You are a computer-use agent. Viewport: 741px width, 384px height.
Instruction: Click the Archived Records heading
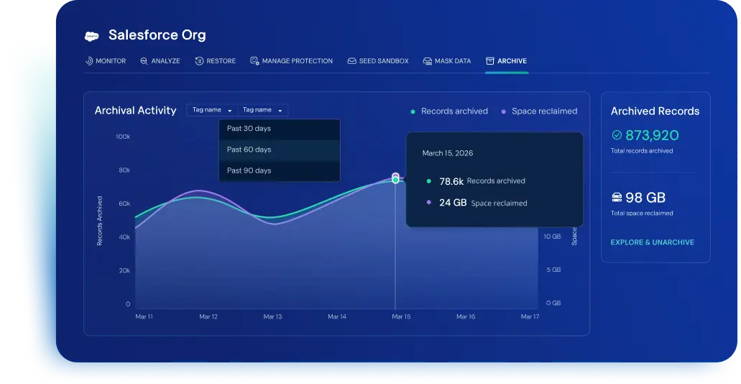pyautogui.click(x=655, y=111)
